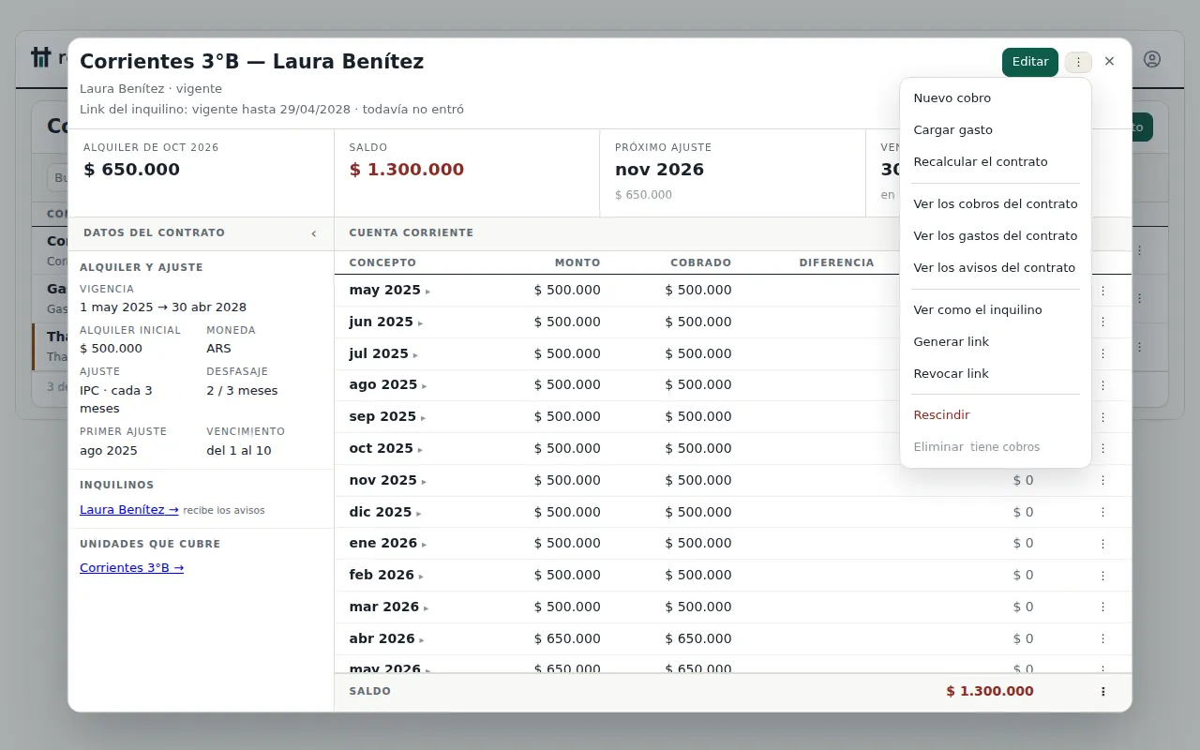Select Cargar gasto menu entry
This screenshot has height=750, width=1200.
coord(996,130)
